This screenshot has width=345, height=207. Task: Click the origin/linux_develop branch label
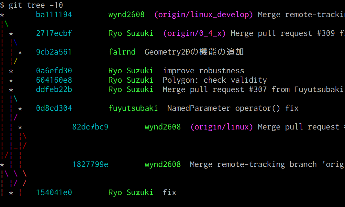coord(203,15)
